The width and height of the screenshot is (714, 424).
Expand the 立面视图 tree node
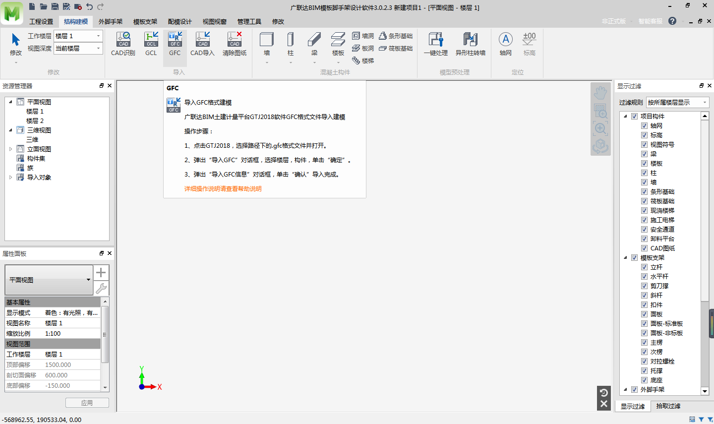tap(10, 149)
